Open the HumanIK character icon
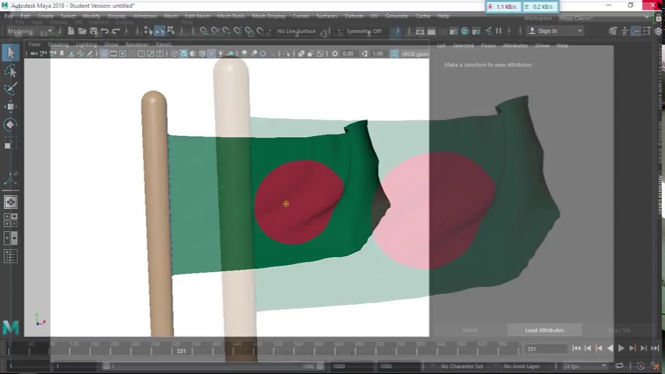Screen dimensions: 665x374 point(624,31)
